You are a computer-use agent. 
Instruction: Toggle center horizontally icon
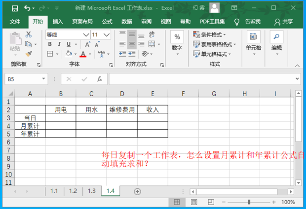[132, 44]
